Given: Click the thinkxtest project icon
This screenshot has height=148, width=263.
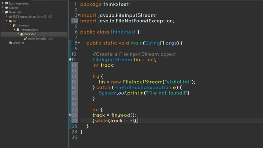Looking at the screenshot, I should click(x=7, y=12).
